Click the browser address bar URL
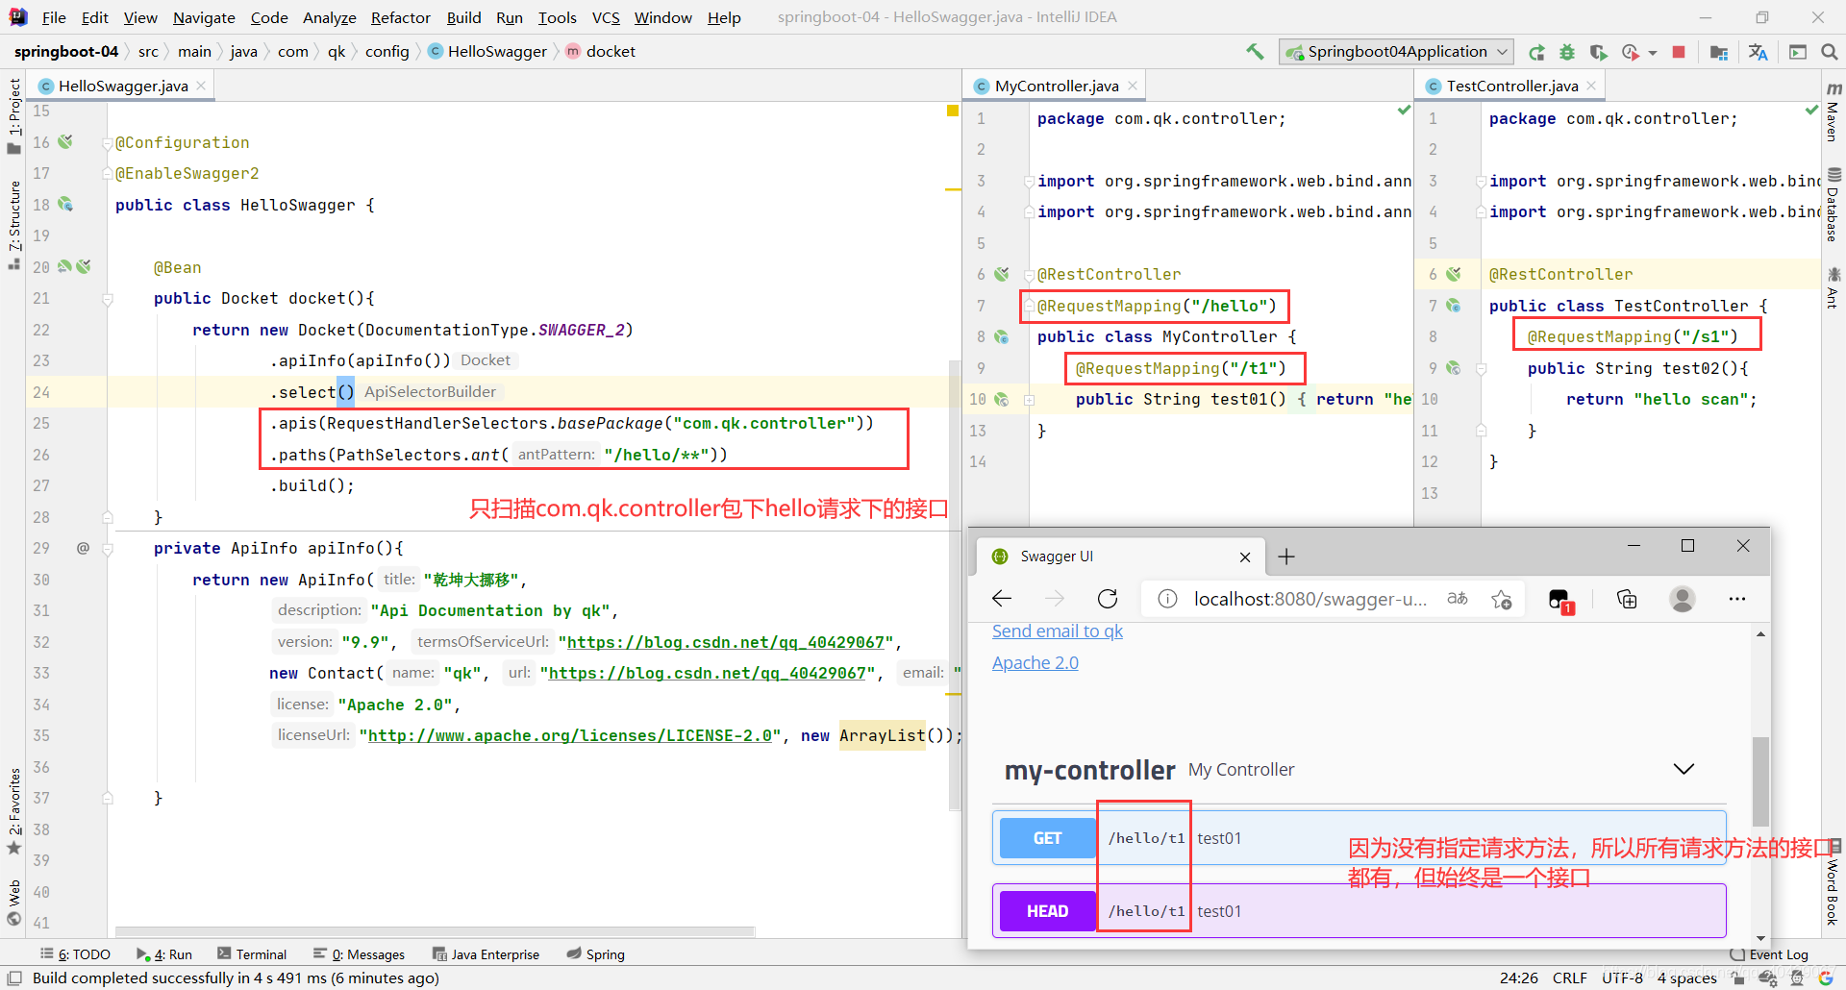Screen dimensions: 1846x990 pyautogui.click(x=1310, y=599)
